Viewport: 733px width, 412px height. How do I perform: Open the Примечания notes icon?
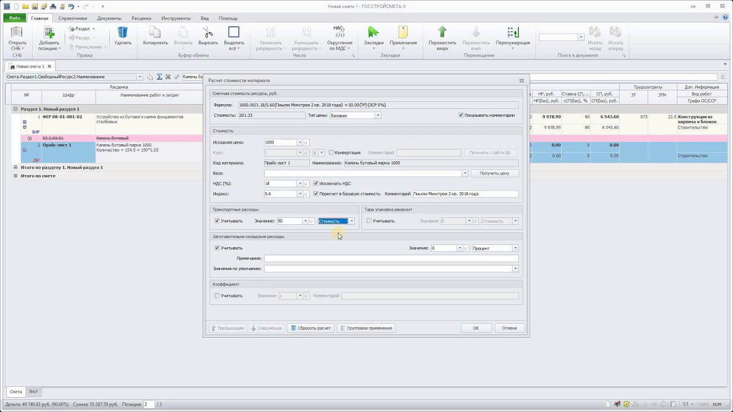pyautogui.click(x=403, y=33)
